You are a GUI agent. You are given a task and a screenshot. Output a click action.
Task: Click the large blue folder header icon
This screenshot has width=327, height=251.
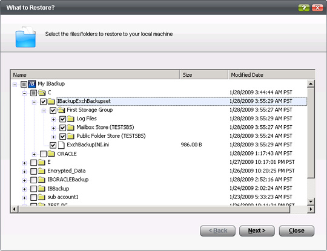25,37
